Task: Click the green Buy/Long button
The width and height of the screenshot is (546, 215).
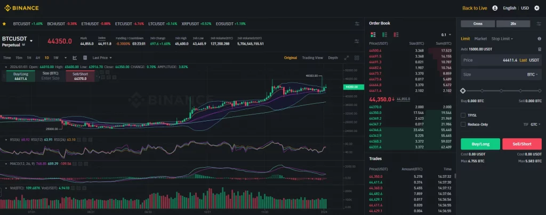Action: tap(480, 144)
